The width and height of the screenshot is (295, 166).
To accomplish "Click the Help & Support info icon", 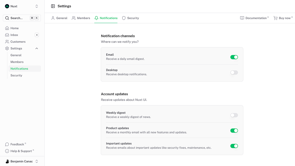I will pos(7,151).
